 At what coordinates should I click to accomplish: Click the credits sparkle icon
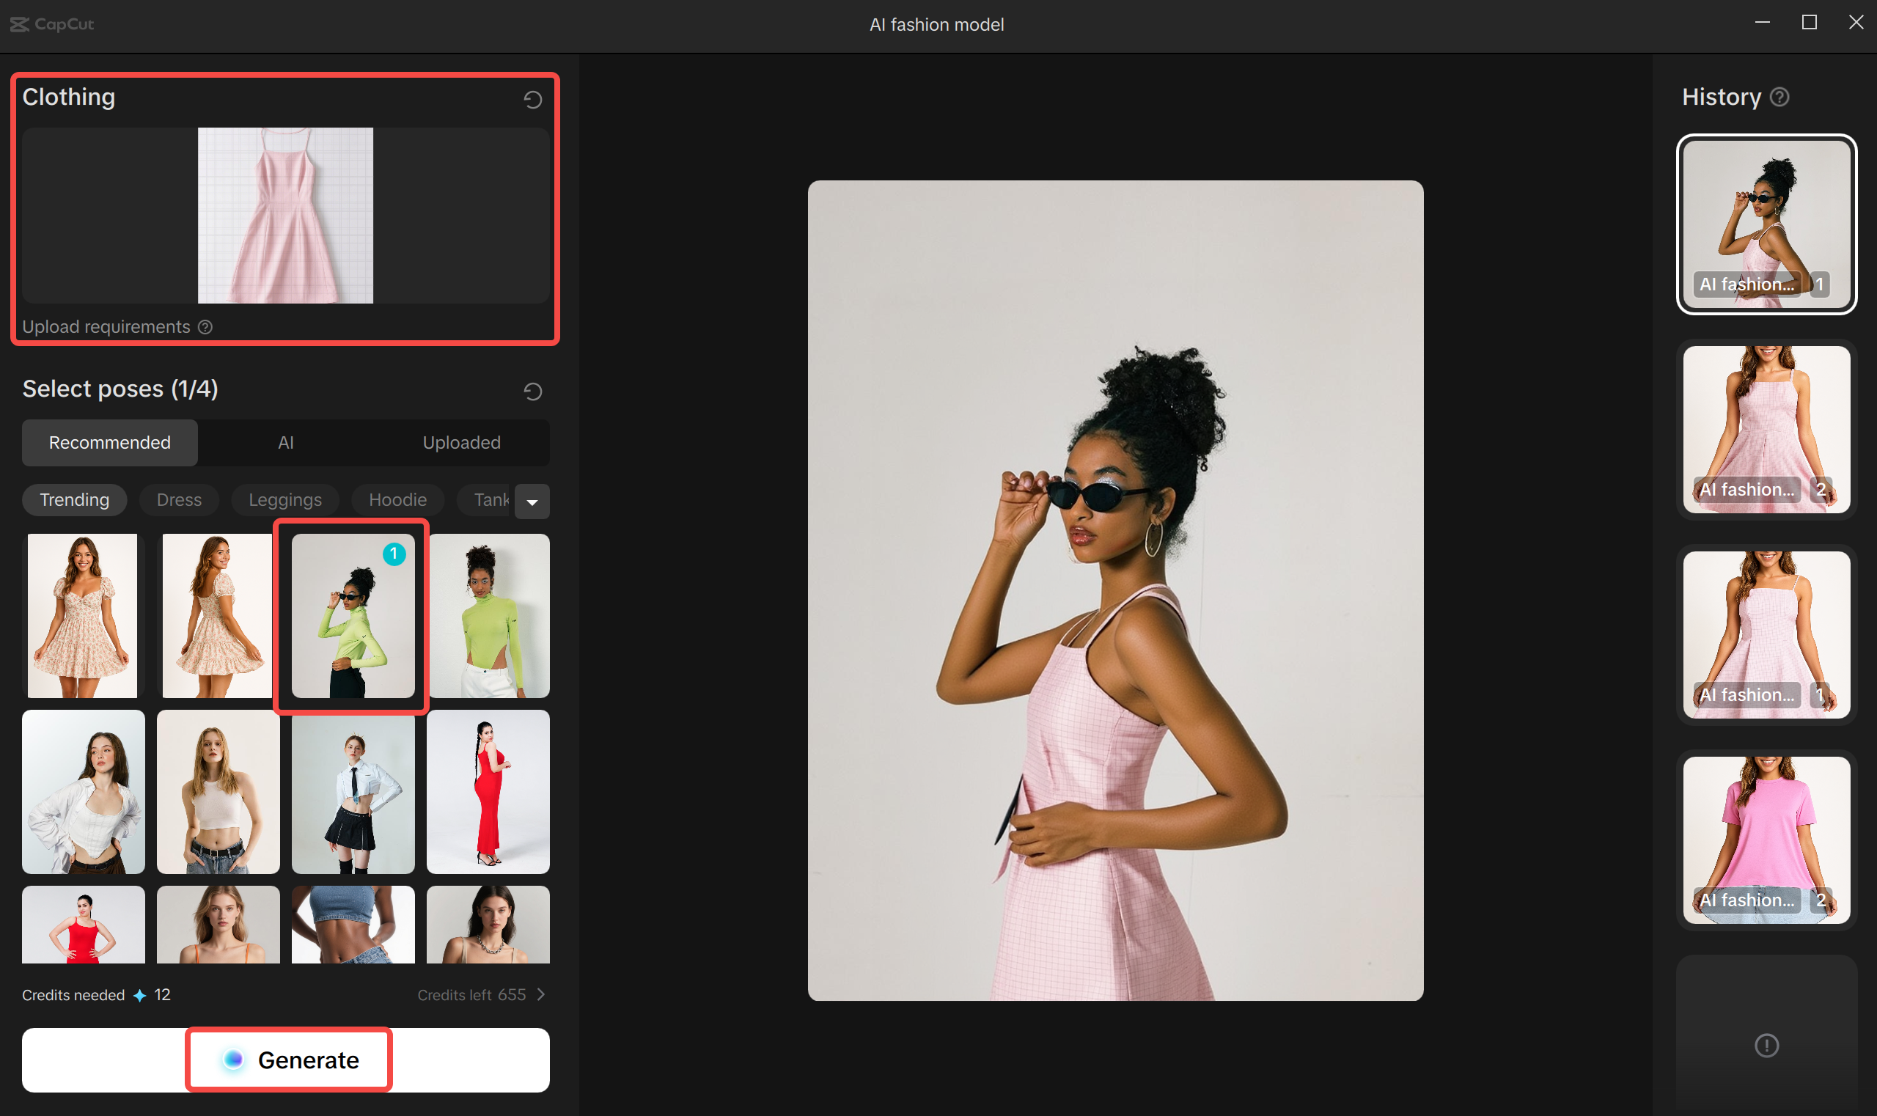coord(140,995)
